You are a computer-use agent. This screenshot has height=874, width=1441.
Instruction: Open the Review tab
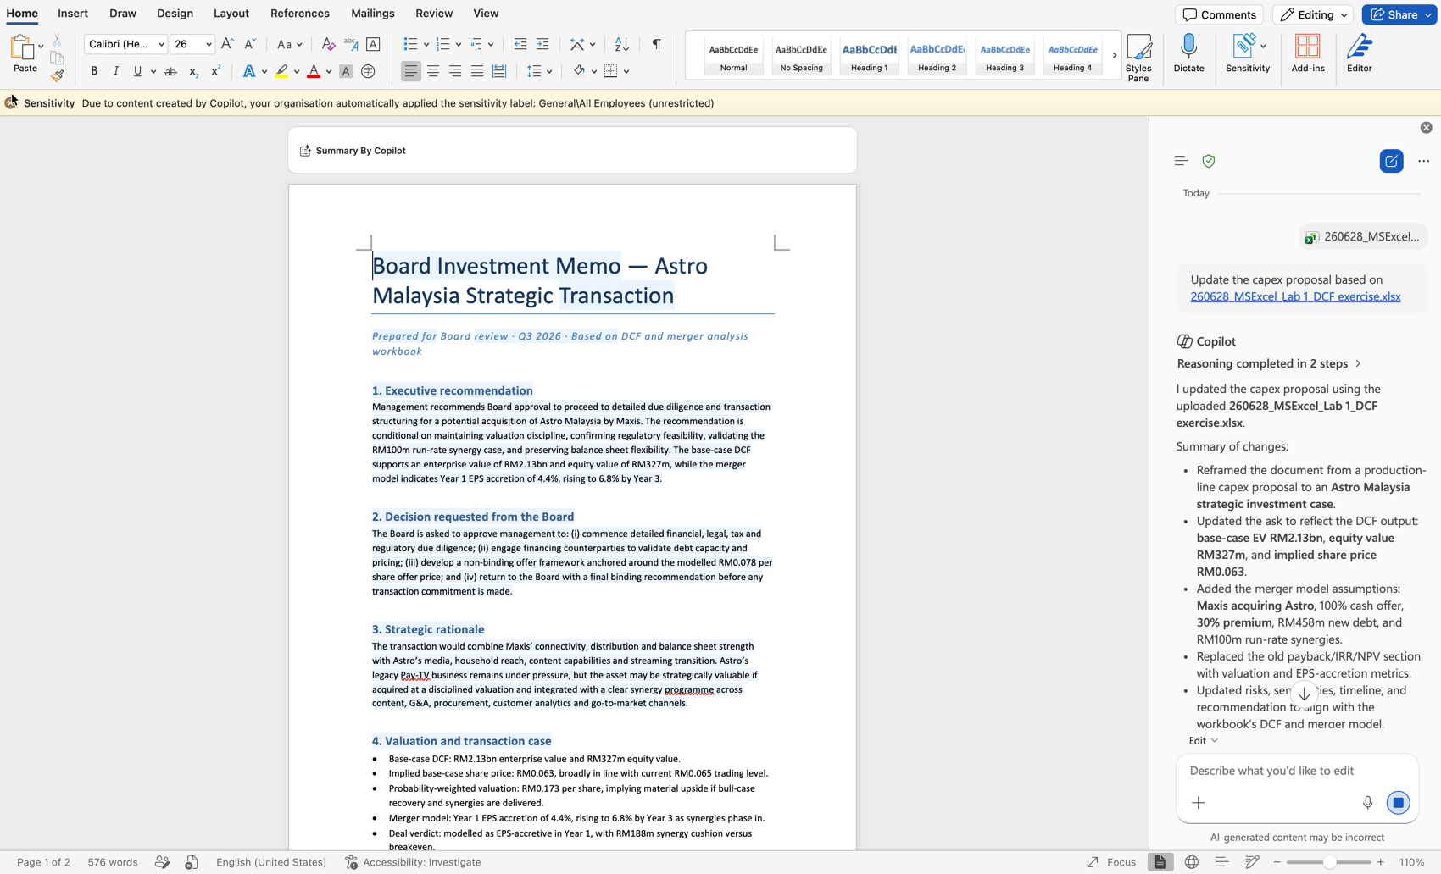(x=434, y=14)
